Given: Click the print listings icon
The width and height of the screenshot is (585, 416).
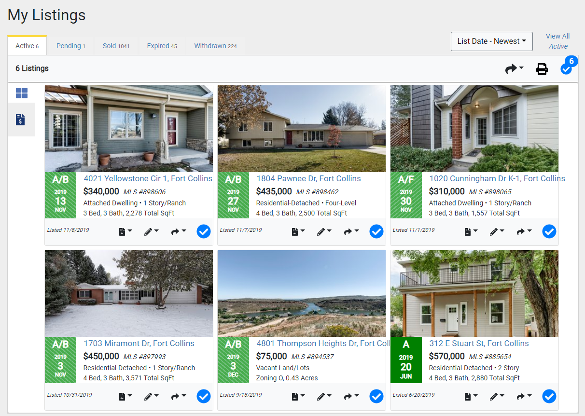Looking at the screenshot, I should coord(542,69).
